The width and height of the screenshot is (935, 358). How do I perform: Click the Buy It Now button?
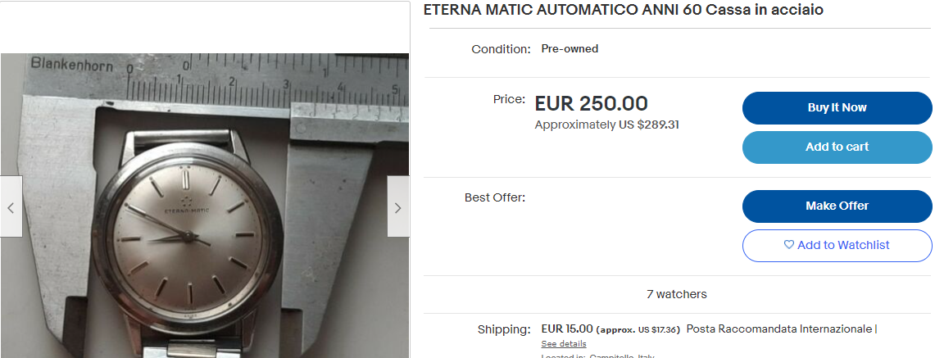(837, 108)
